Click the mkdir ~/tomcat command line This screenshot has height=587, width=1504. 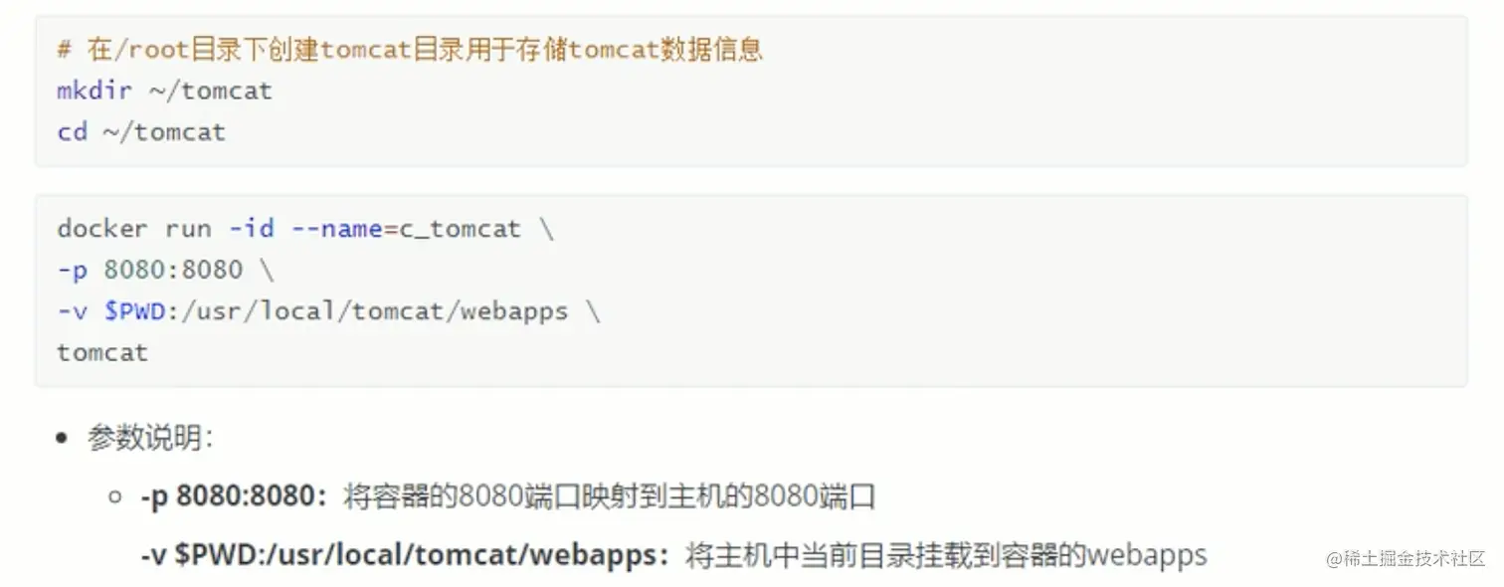pyautogui.click(x=164, y=91)
